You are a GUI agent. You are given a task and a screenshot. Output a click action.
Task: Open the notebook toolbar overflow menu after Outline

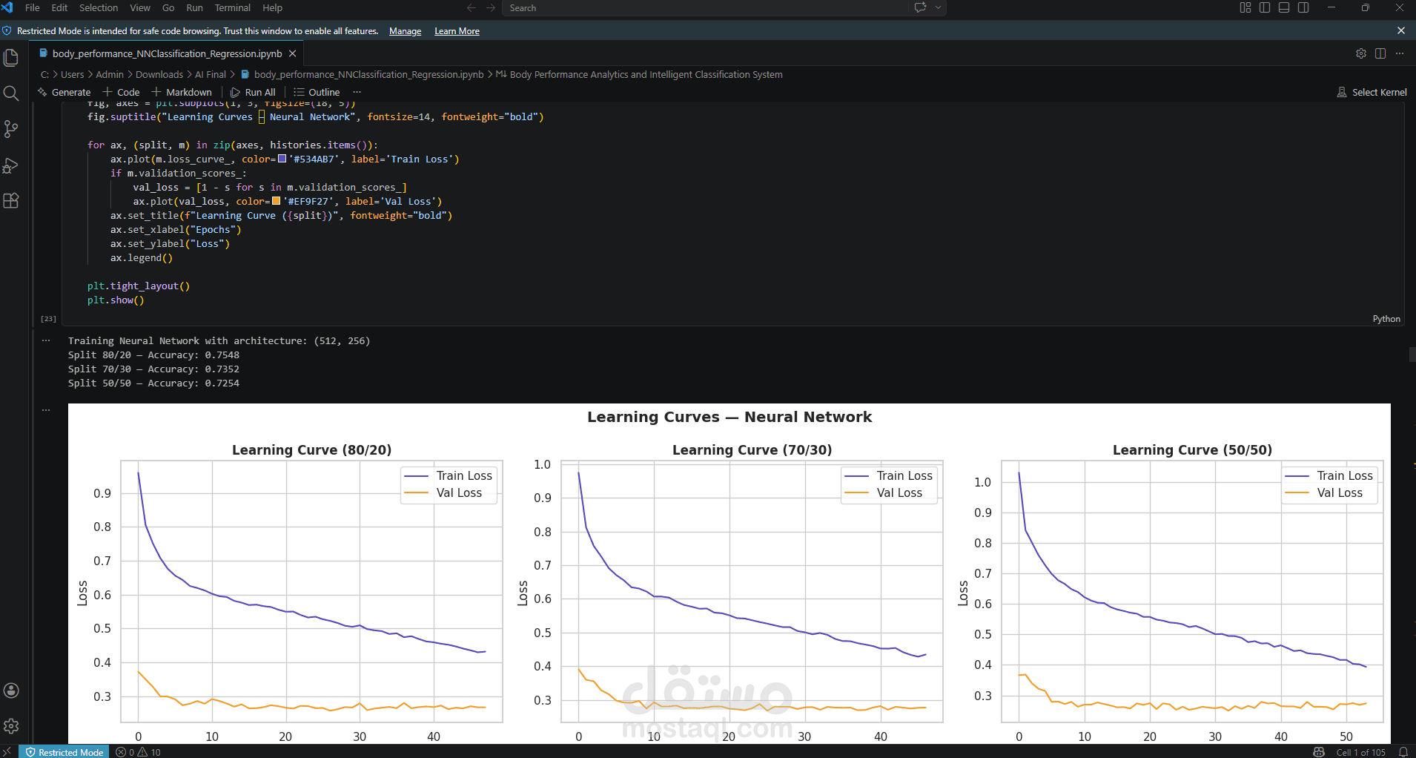357,92
